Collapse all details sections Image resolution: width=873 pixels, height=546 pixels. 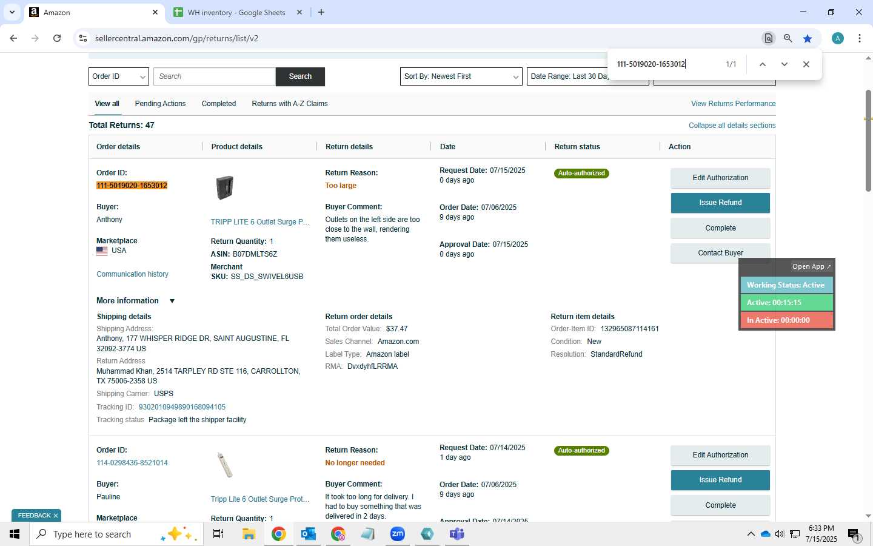(732, 126)
